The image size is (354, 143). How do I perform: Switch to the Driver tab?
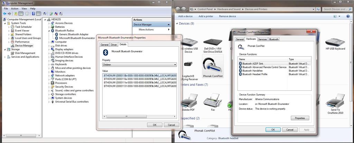[x=114, y=45]
